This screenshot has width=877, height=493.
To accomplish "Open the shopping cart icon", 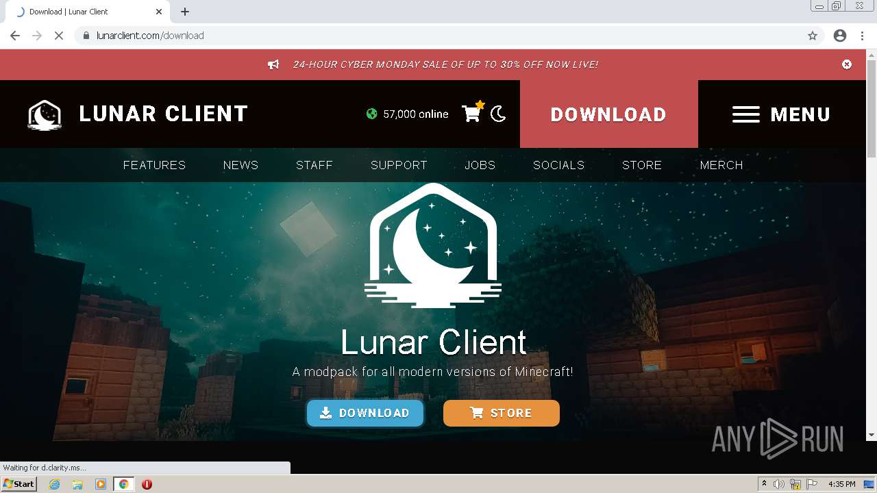I will pos(472,113).
